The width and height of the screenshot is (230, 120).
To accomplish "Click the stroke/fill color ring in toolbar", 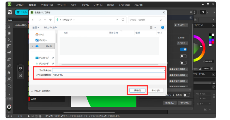I will (x=9, y=107).
